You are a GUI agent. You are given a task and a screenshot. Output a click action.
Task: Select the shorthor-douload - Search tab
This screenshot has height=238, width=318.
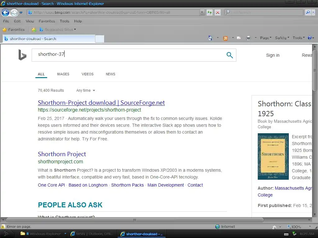[x=49, y=39]
